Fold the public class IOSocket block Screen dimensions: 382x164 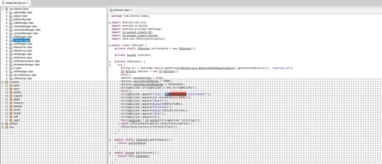click(110, 45)
